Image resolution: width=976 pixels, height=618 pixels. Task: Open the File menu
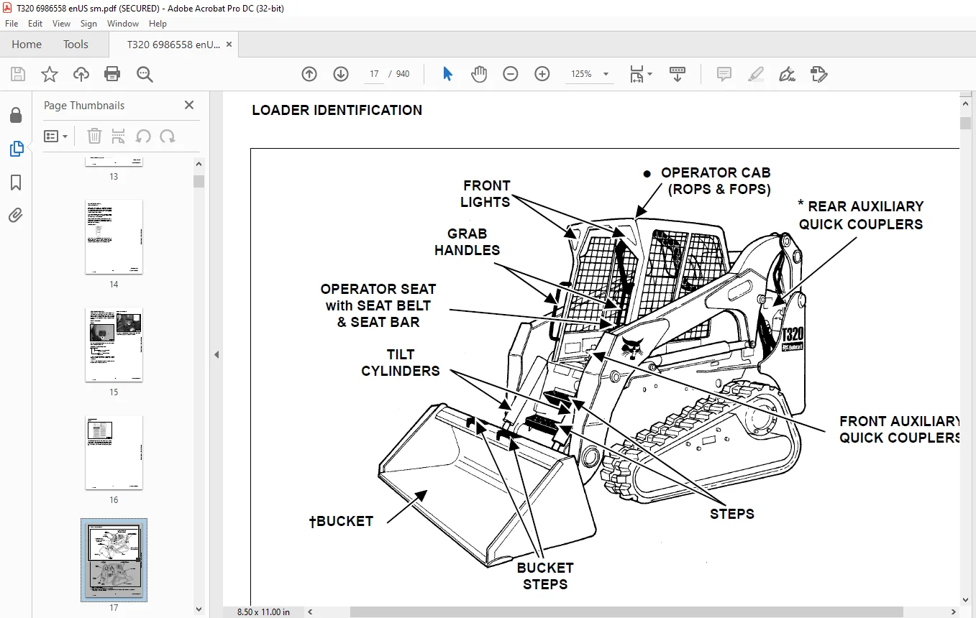12,24
